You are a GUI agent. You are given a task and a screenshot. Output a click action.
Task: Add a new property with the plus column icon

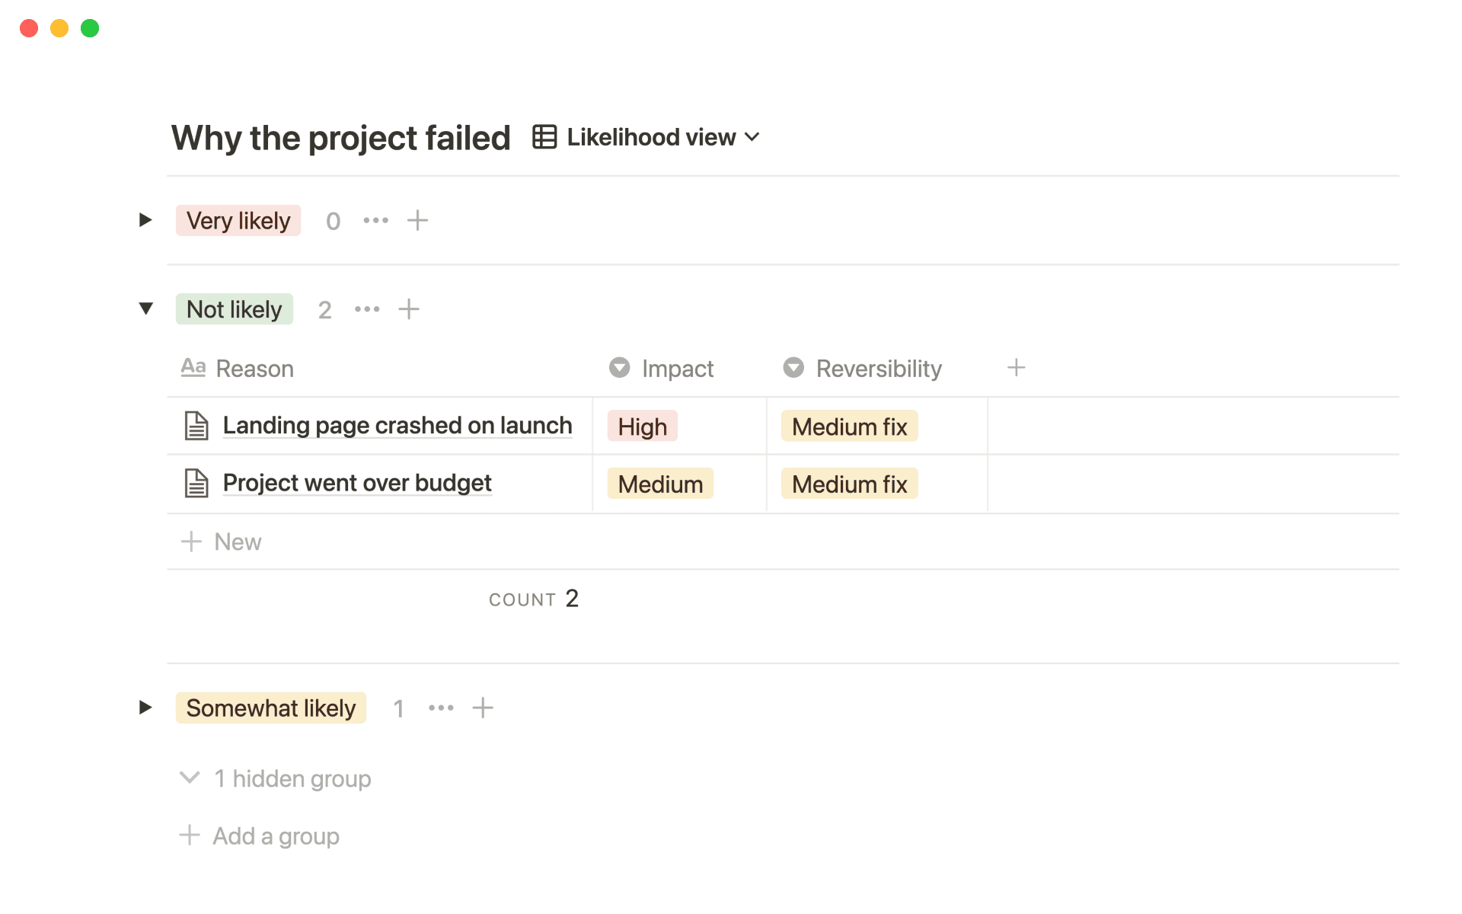(x=1016, y=367)
